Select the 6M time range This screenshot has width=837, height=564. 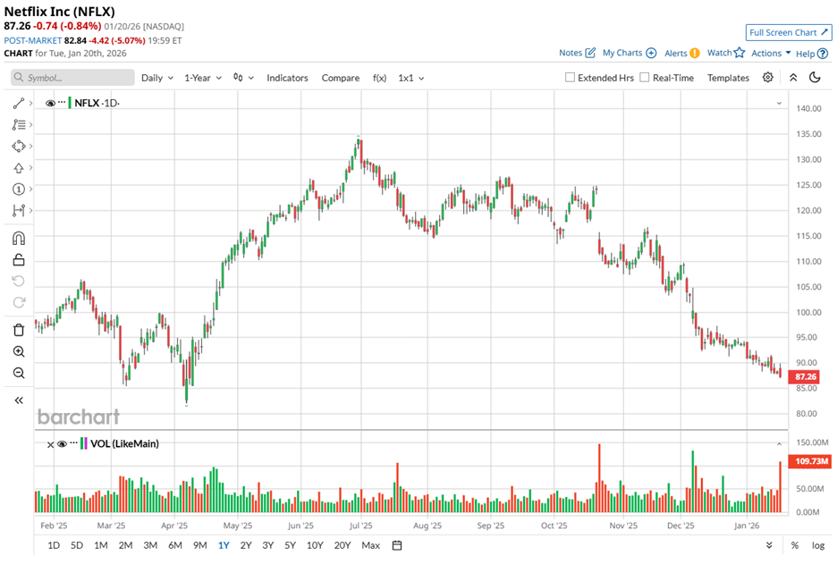tap(175, 545)
